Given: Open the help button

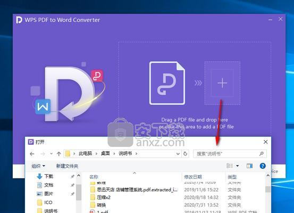Looking at the screenshot, I should tap(263, 166).
